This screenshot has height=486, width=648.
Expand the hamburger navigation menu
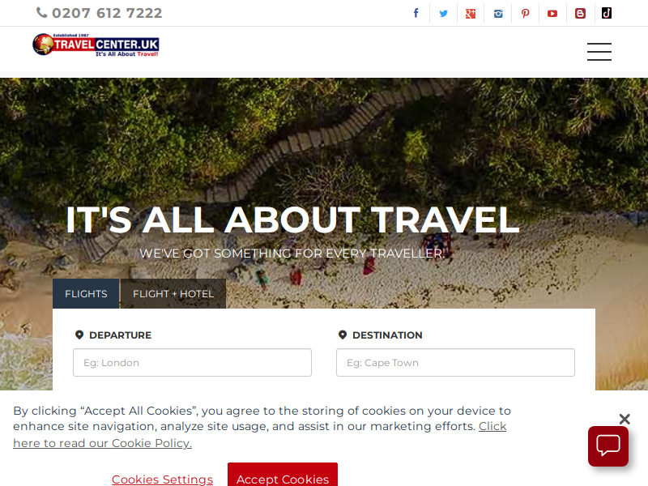point(599,52)
